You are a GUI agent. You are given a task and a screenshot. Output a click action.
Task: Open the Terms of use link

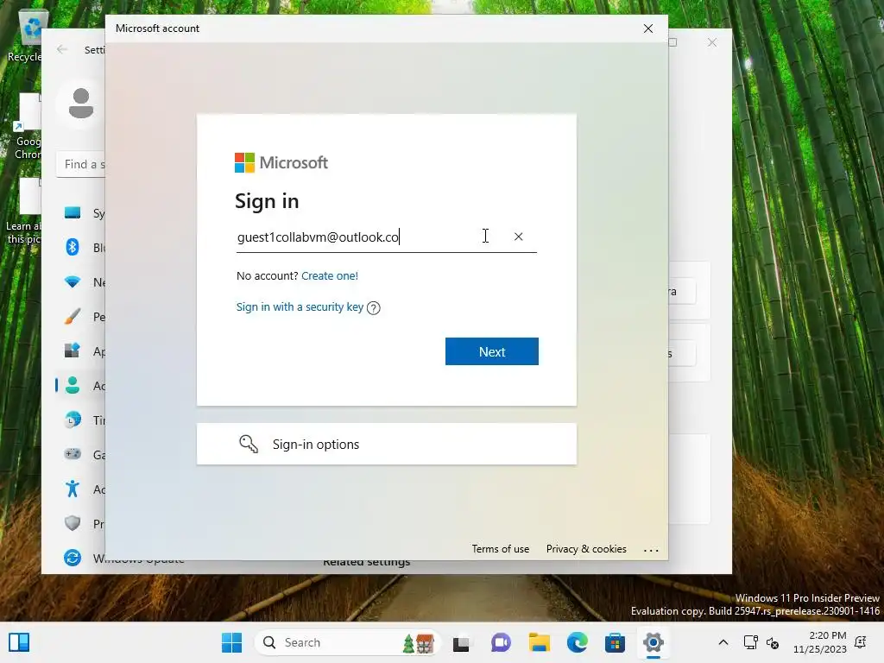coord(500,548)
